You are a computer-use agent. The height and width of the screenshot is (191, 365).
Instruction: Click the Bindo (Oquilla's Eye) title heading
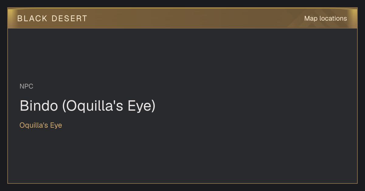[x=88, y=106]
